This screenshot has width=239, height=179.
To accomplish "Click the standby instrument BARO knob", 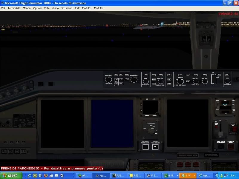I will click(158, 113).
